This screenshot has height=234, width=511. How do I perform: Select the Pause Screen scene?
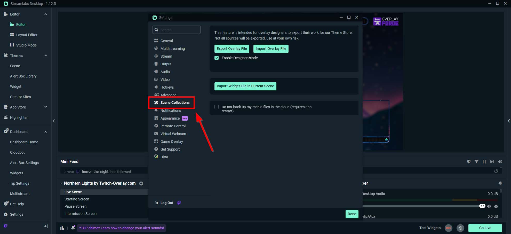75,206
